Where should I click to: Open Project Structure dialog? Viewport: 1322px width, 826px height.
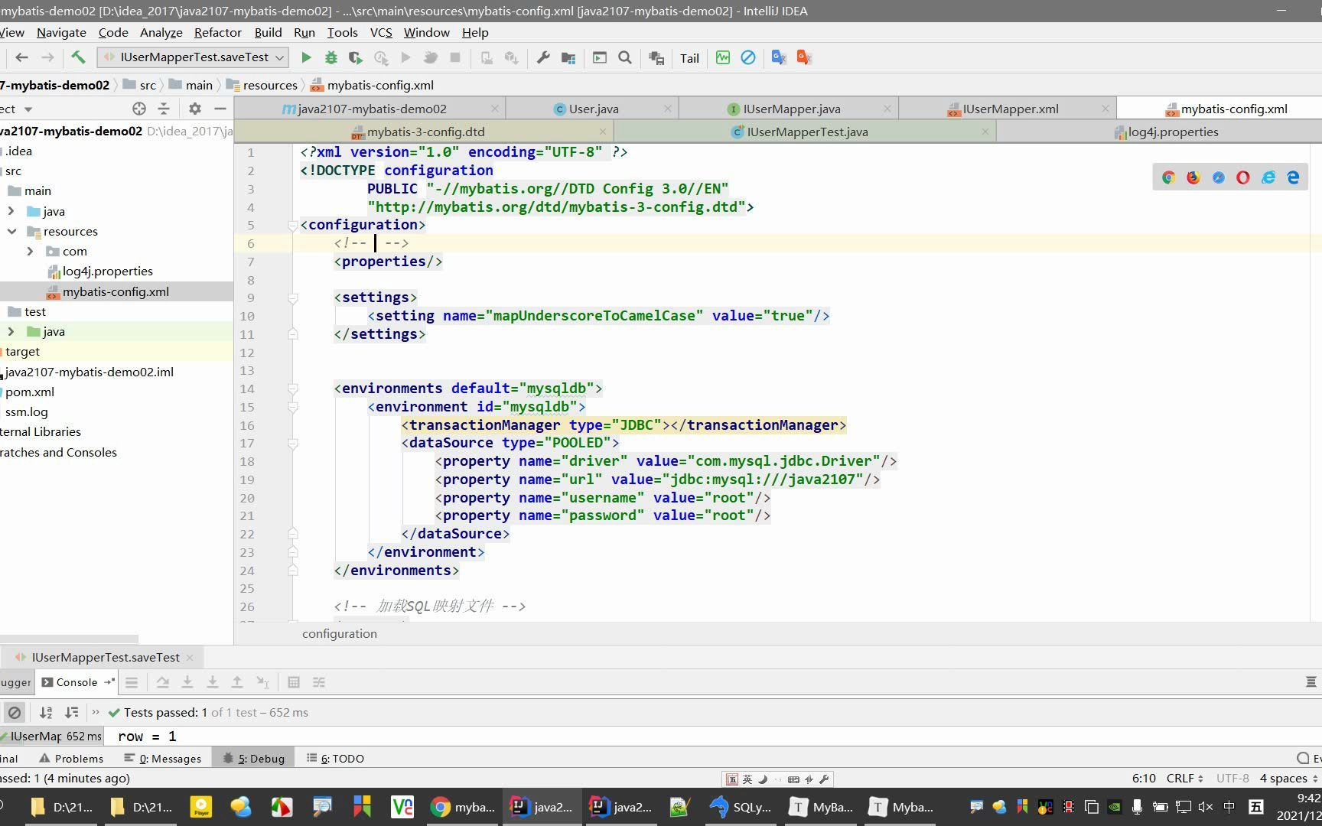click(x=567, y=57)
